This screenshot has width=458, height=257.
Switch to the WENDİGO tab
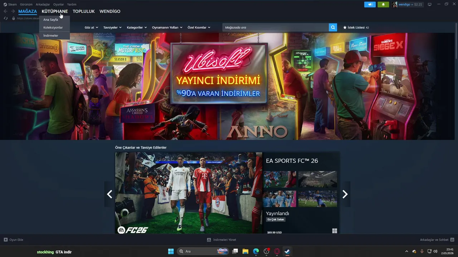pos(110,11)
